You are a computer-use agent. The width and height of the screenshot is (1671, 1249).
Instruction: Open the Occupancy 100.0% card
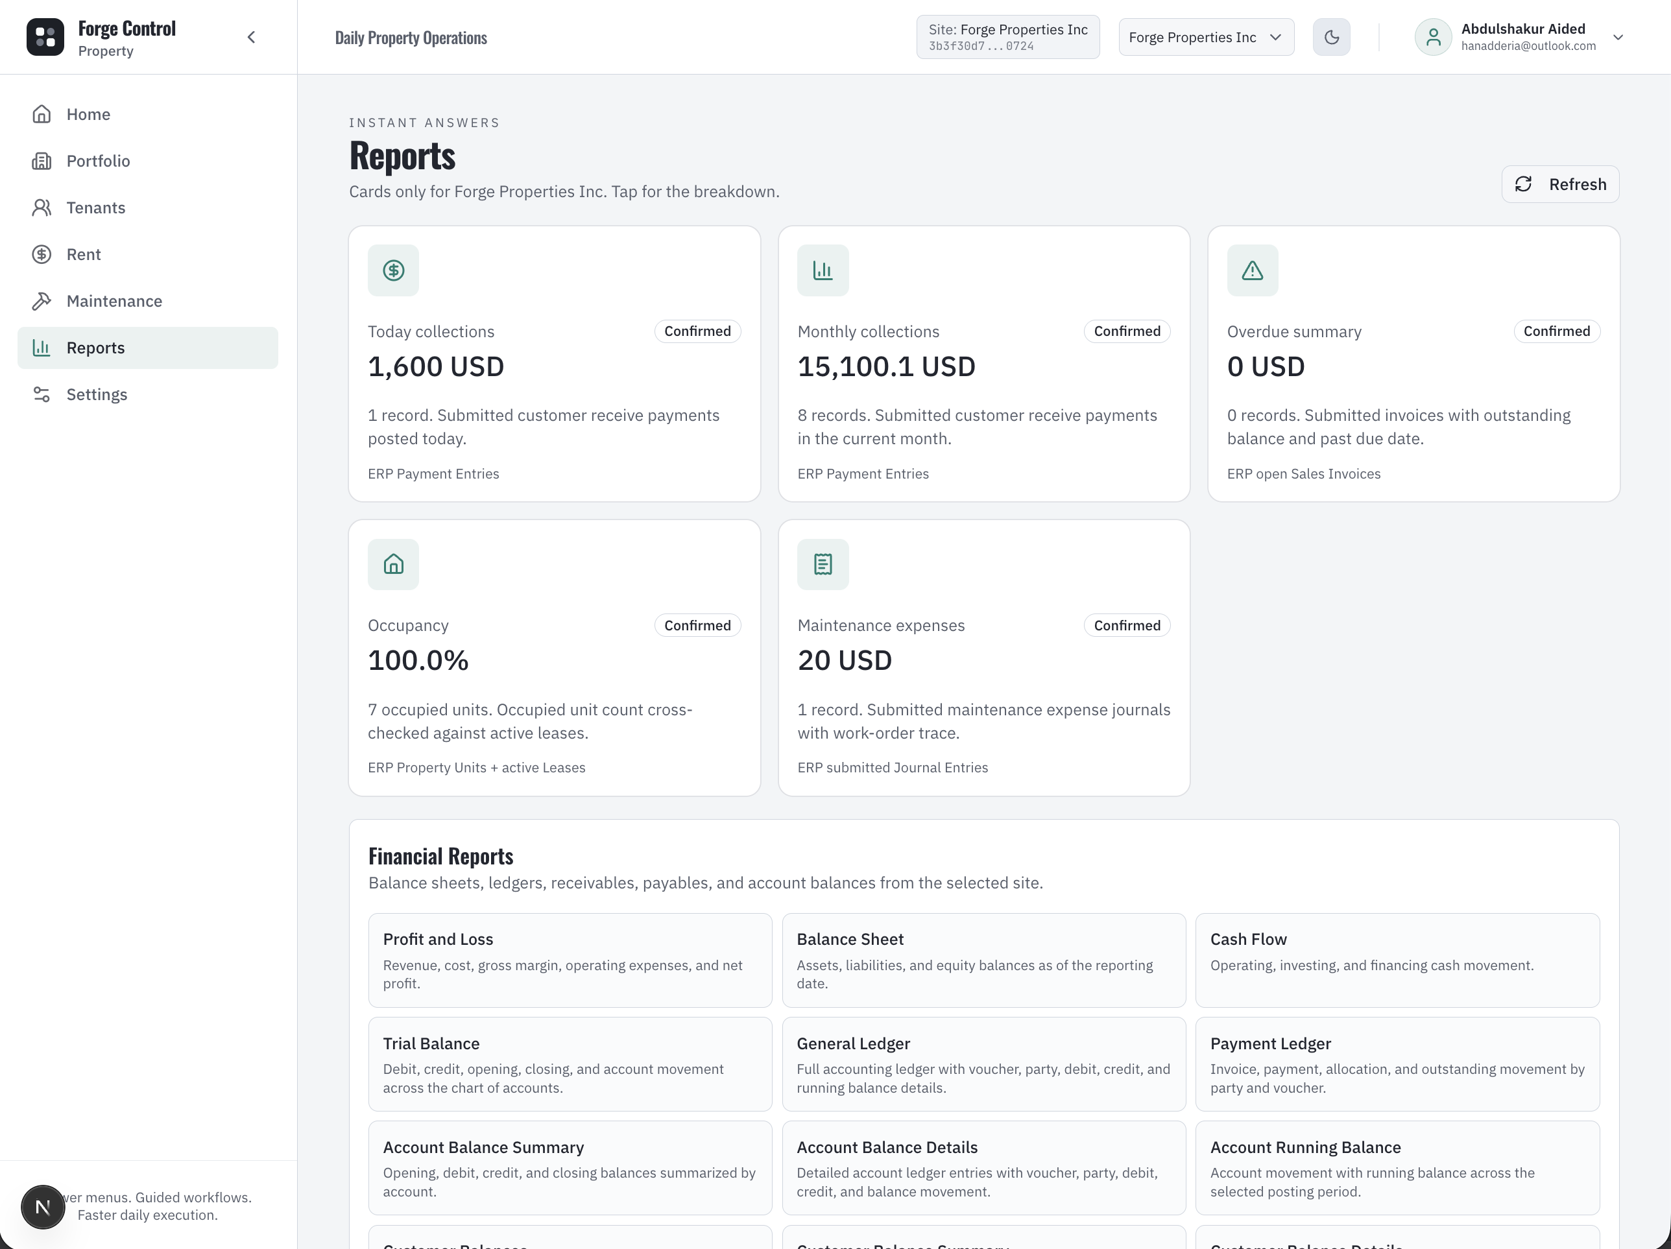point(555,658)
